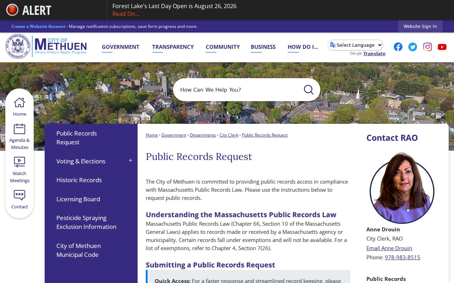This screenshot has width=454, height=283.
Task: Open the Business menu
Action: [x=263, y=47]
